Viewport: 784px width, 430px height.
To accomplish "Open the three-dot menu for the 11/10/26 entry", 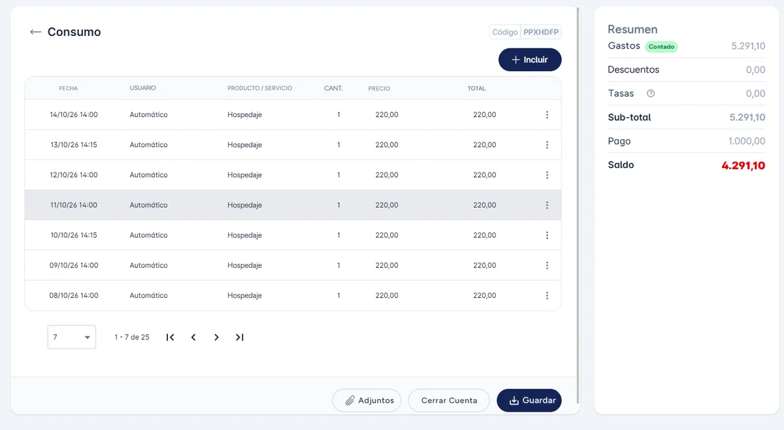I will [x=547, y=205].
